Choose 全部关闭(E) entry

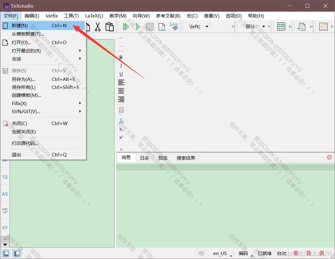(x=43, y=131)
